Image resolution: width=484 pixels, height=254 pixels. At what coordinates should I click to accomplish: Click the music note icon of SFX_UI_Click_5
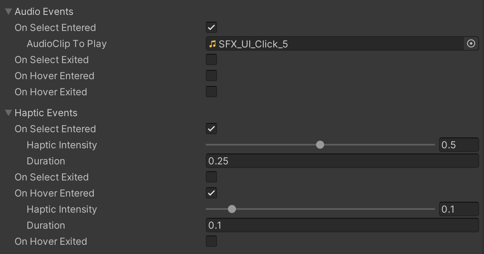click(x=213, y=44)
